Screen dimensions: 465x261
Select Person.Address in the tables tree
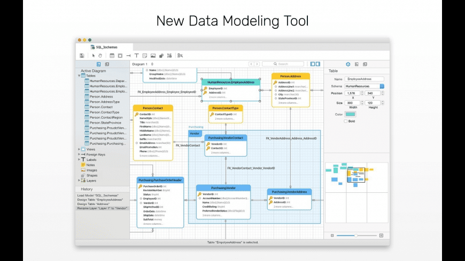tap(101, 96)
